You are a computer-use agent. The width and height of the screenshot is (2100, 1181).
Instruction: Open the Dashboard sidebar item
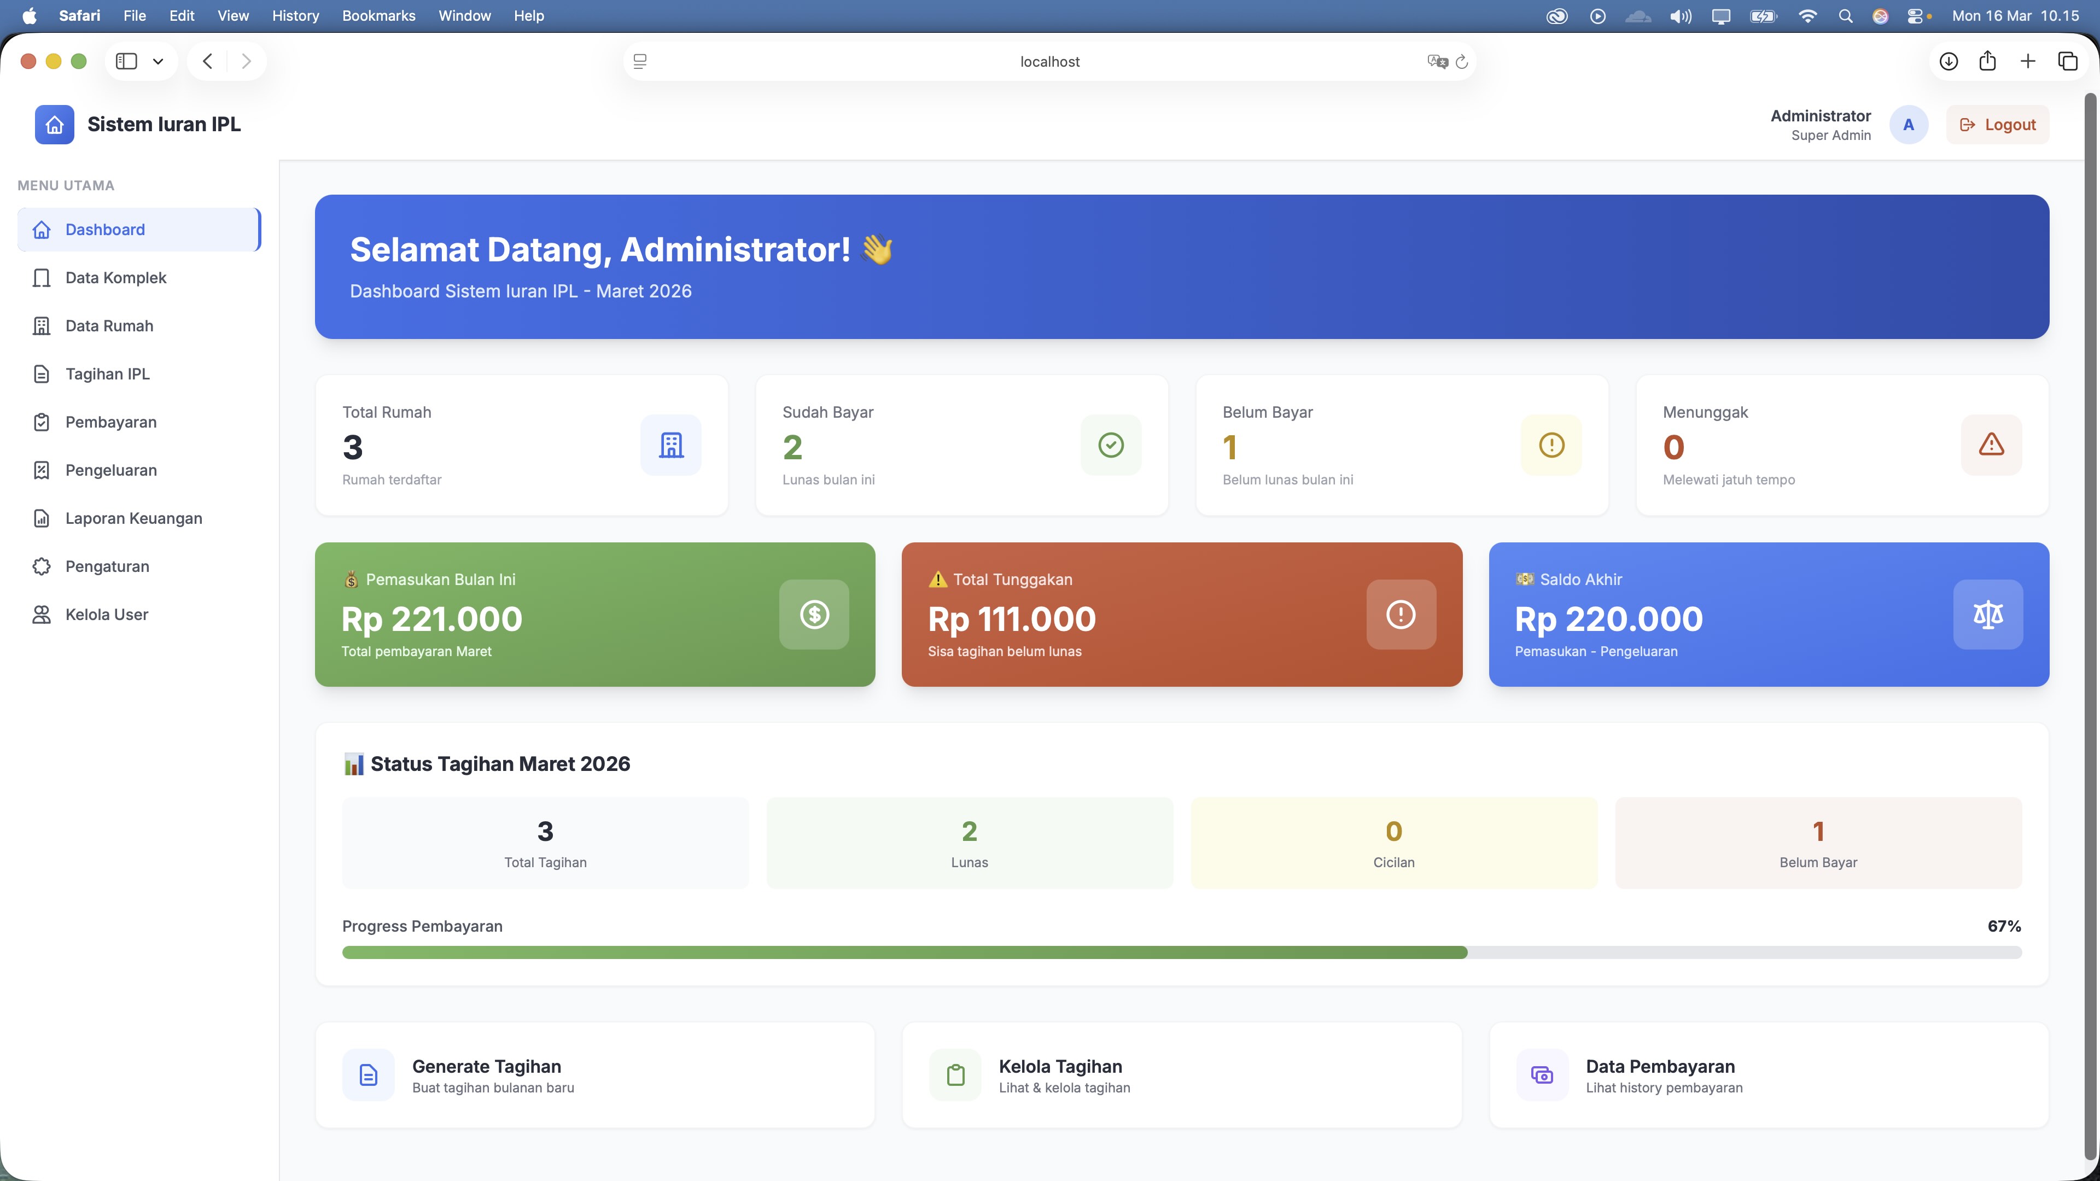139,230
